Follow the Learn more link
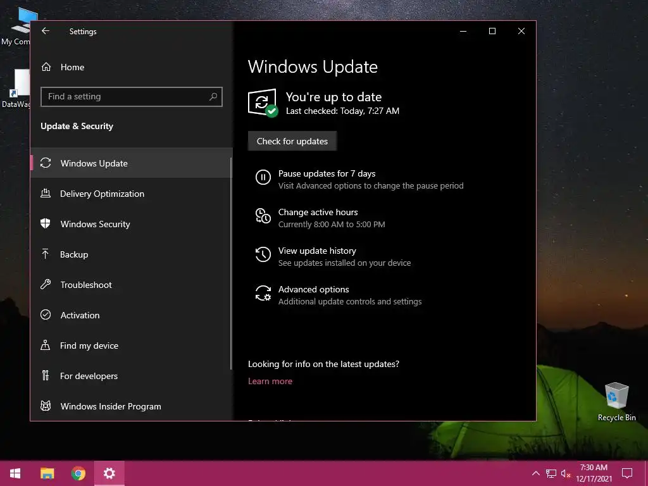Viewport: 648px width, 486px height. click(270, 381)
